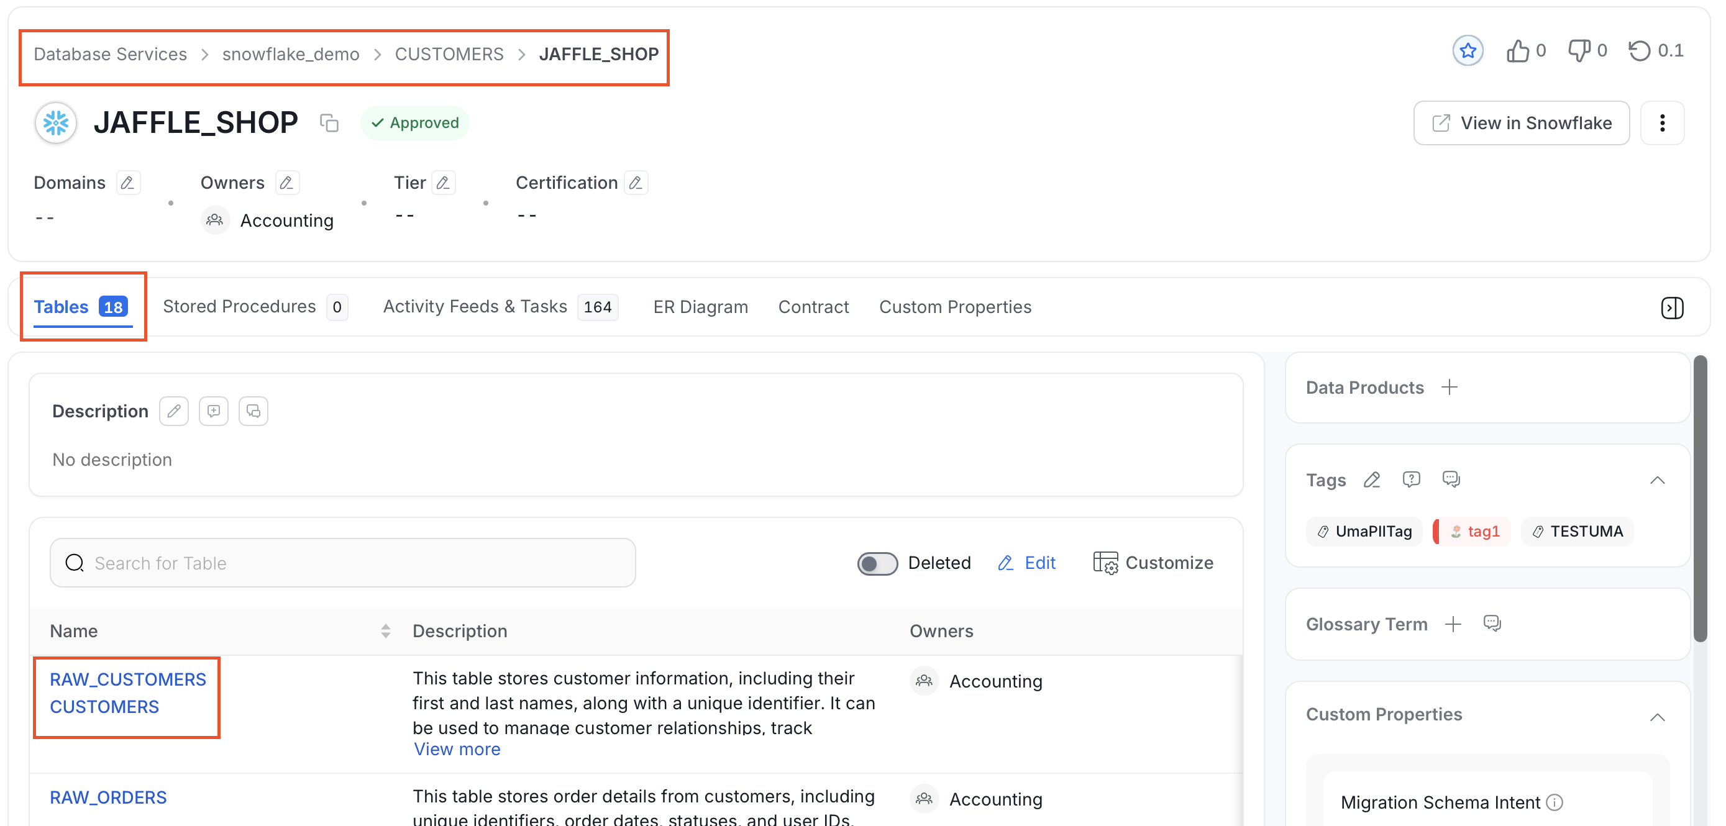This screenshot has width=1726, height=826.
Task: Edit Domains pencil icon
Action: coord(127,183)
